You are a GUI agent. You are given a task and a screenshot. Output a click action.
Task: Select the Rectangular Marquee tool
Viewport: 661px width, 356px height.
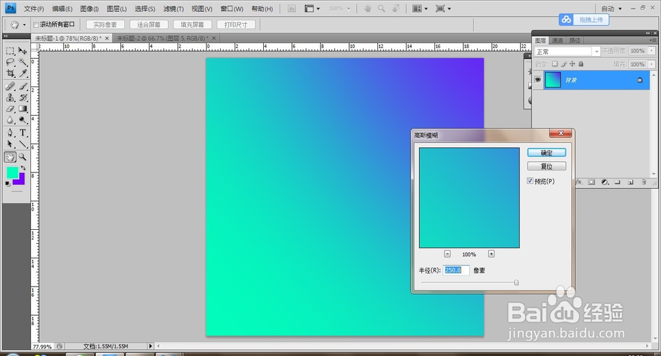point(10,51)
